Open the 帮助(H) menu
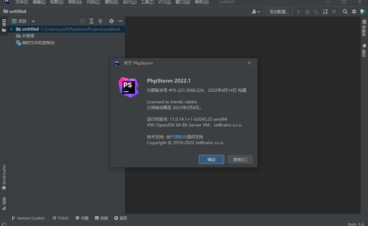 pyautogui.click(x=202, y=2)
